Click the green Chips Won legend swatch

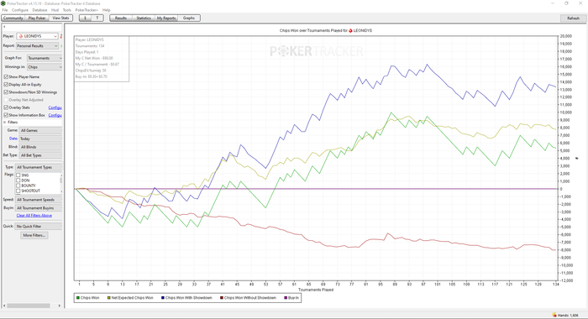pyautogui.click(x=78, y=298)
